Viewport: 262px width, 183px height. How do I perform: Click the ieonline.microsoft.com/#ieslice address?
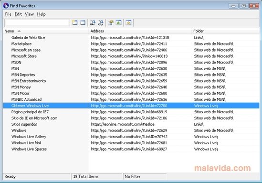tap(123, 124)
